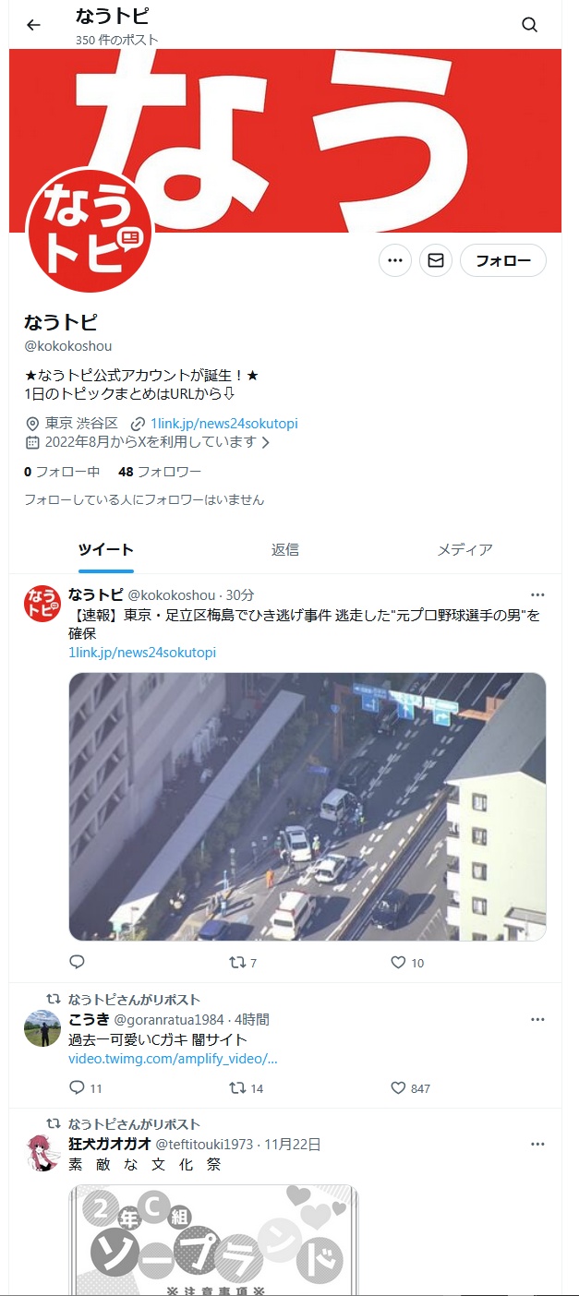Repost こうき's post showing 14 reposts
This screenshot has width=579, height=1296.
click(x=247, y=1088)
